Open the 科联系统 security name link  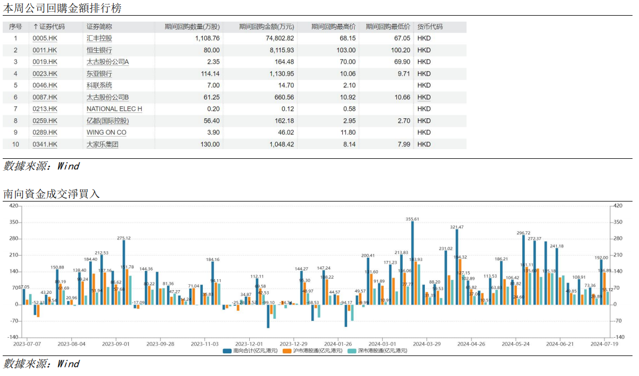point(99,85)
